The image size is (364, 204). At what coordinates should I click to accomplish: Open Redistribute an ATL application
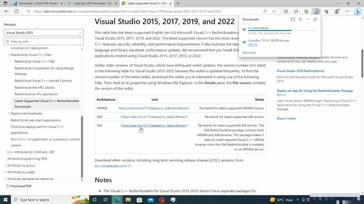tap(36, 94)
